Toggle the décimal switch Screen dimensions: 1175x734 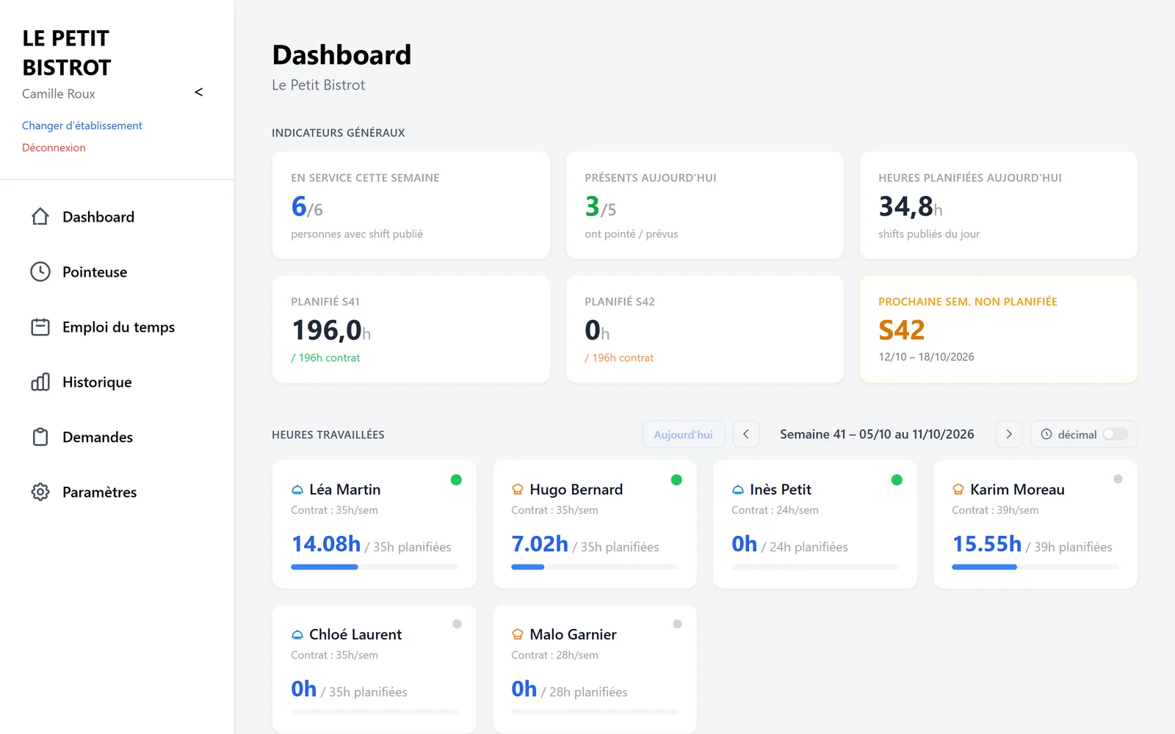(x=1116, y=435)
